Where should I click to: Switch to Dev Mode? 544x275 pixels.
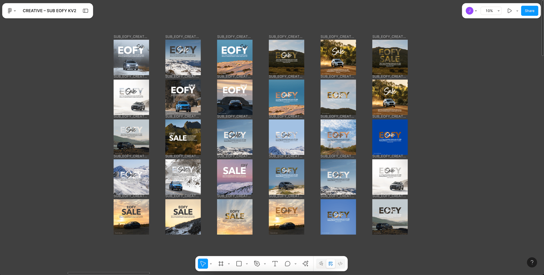pos(340,264)
